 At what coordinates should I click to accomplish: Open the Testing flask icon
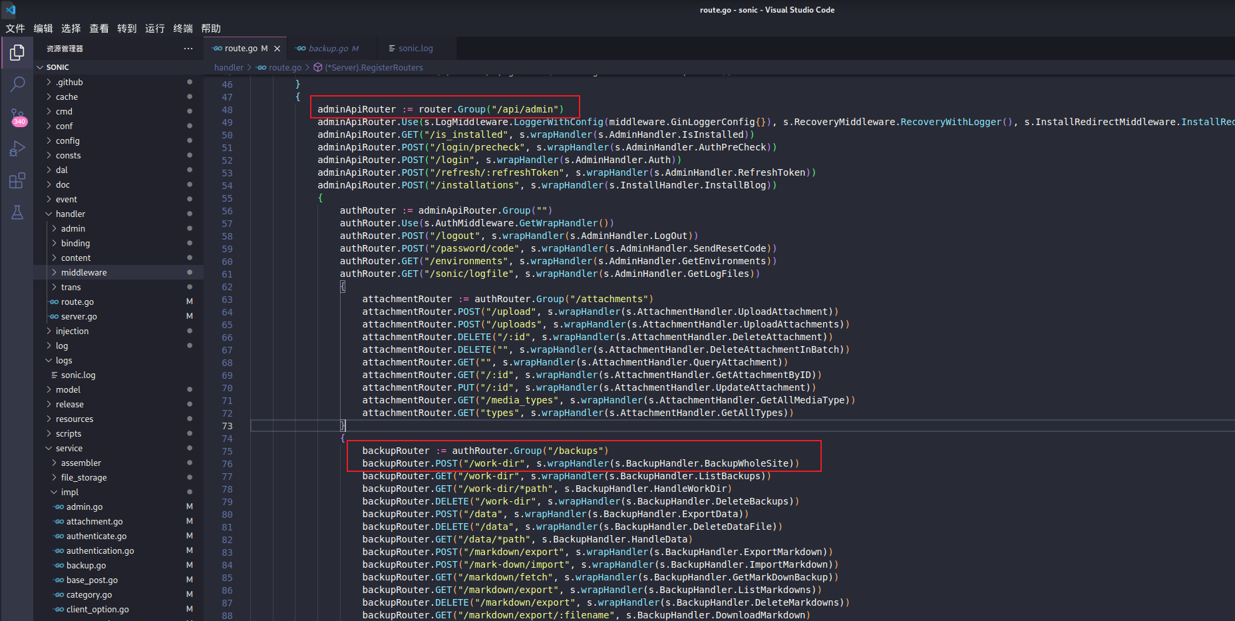pos(17,212)
